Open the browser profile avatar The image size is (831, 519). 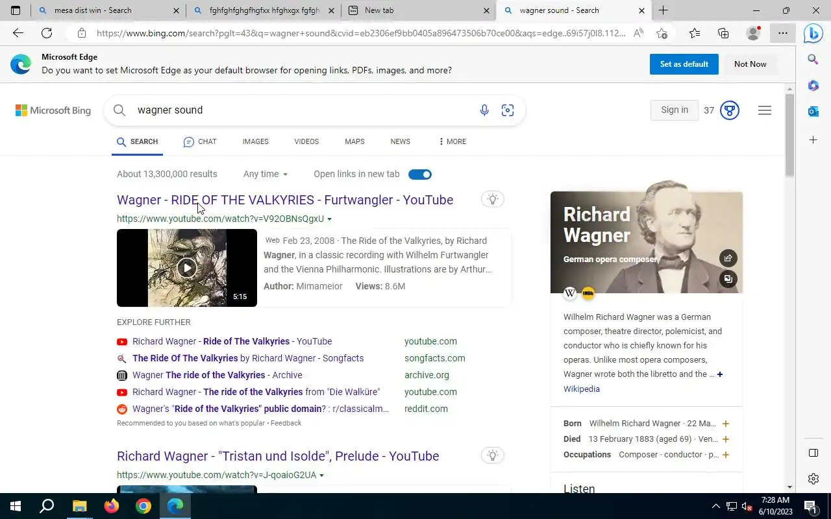(753, 33)
